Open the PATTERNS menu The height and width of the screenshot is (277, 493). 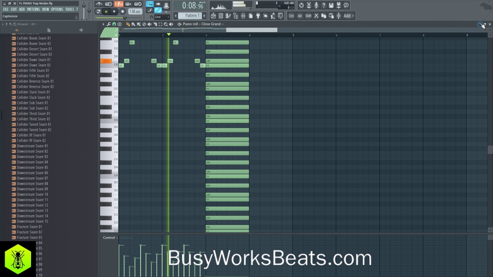(x=34, y=9)
